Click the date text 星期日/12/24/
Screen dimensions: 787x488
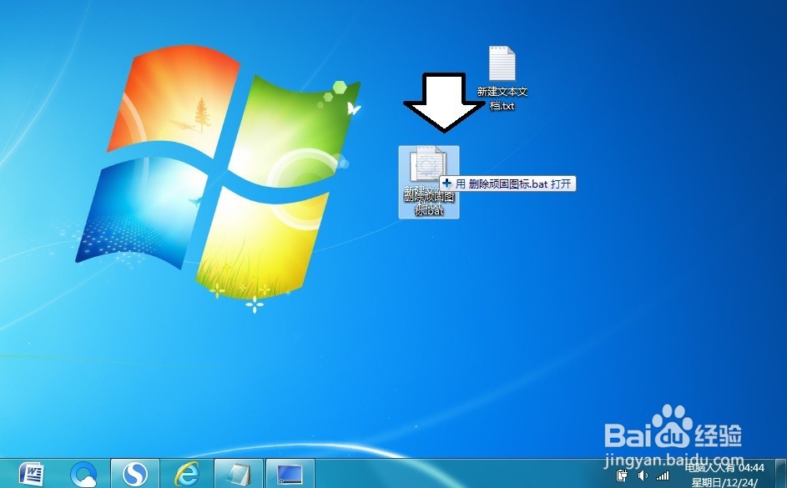pyautogui.click(x=724, y=482)
